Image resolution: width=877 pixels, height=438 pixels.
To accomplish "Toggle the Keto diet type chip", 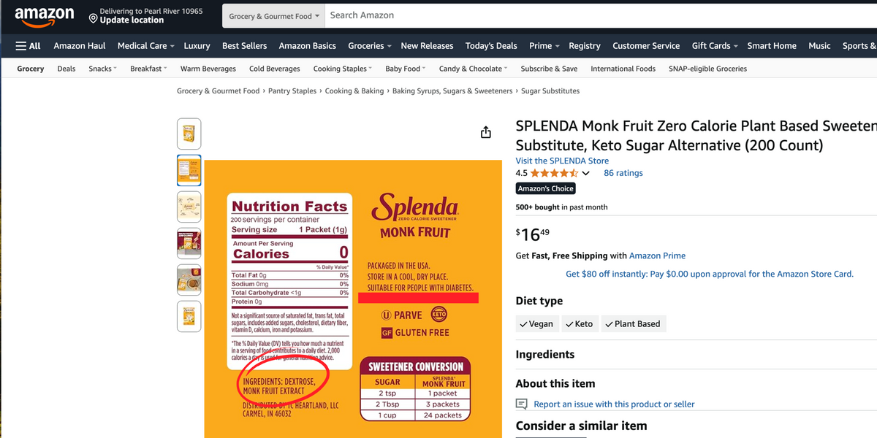I will tap(580, 323).
